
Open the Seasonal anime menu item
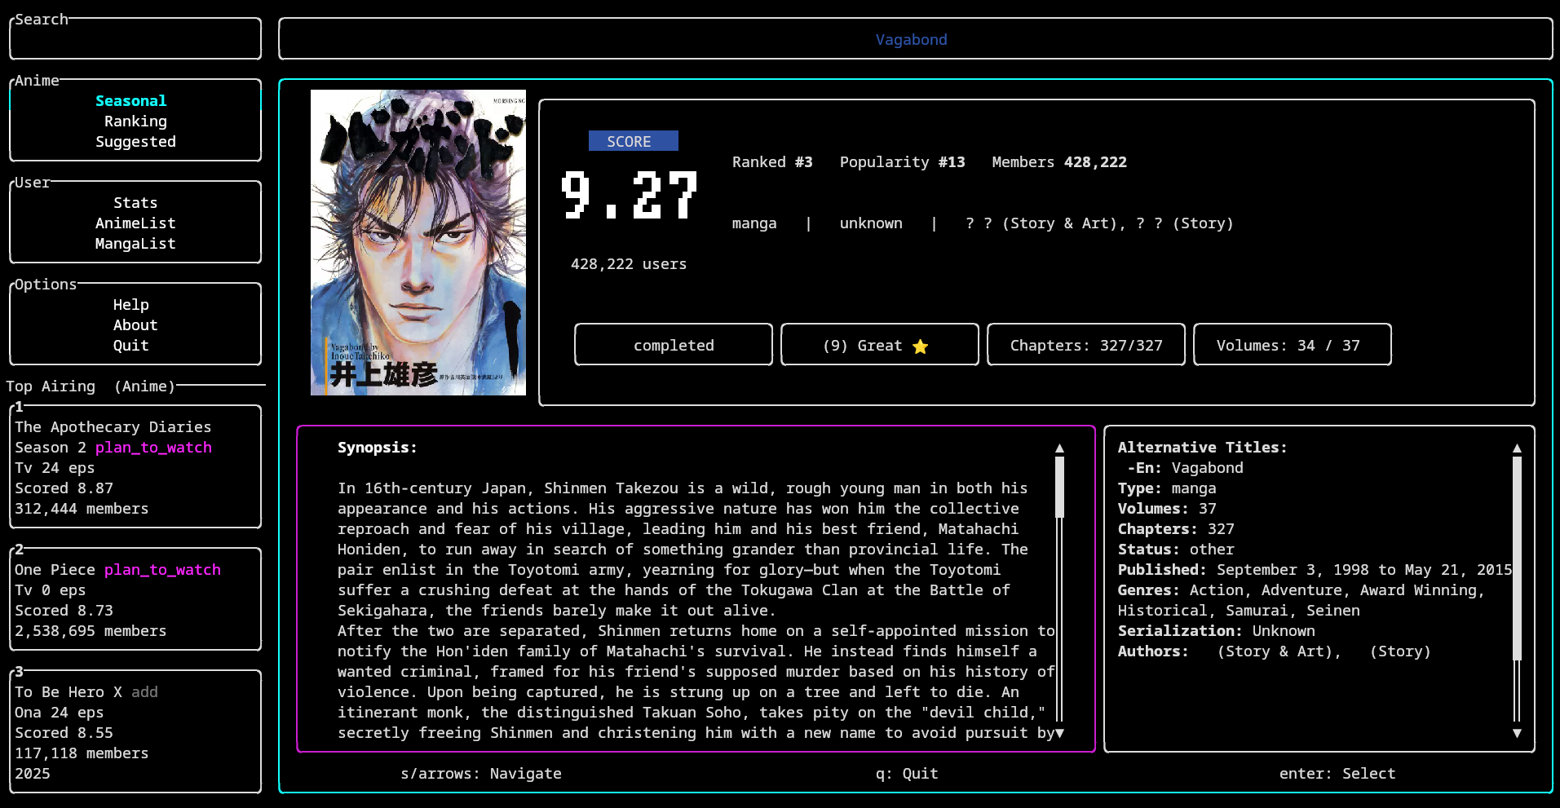(x=130, y=101)
